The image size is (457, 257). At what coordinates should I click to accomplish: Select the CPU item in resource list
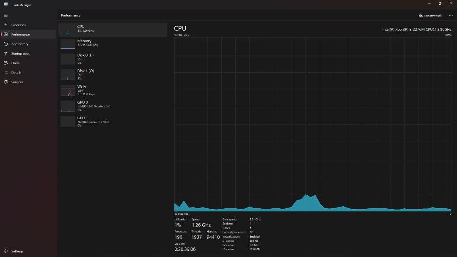113,29
